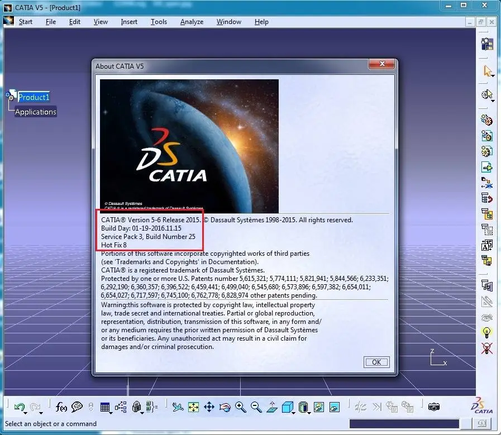Screen dimensions: 501x435
Task: Open the Formula f(x) tool
Action: pos(61,407)
